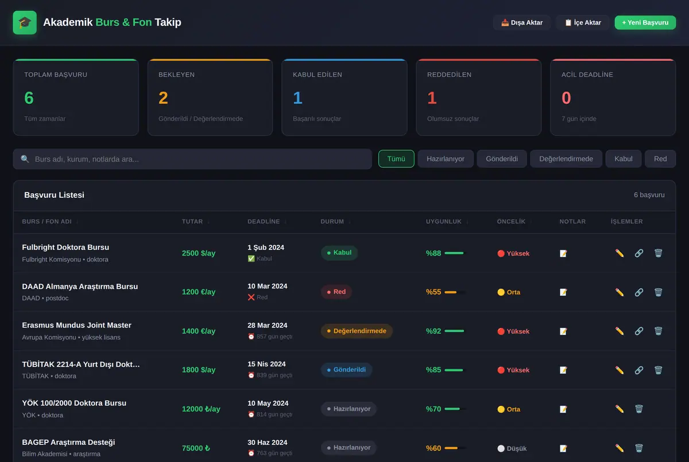Open notes for Erasmus Mundus row
Viewport: 689px width, 462px height.
click(x=563, y=331)
